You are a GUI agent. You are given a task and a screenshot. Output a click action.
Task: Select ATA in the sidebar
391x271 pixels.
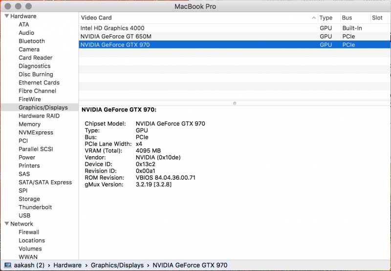(x=23, y=24)
